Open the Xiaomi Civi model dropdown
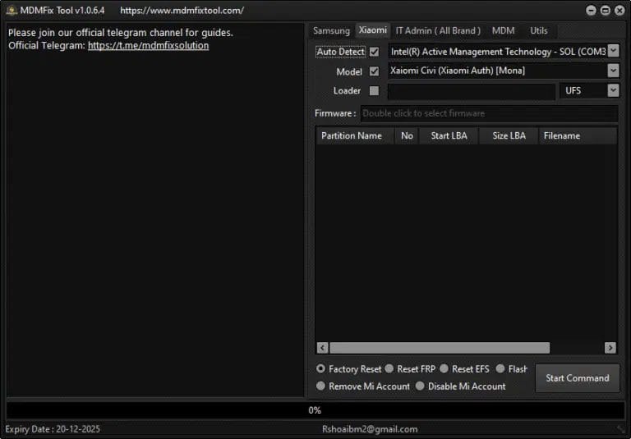This screenshot has height=439, width=631. point(613,71)
